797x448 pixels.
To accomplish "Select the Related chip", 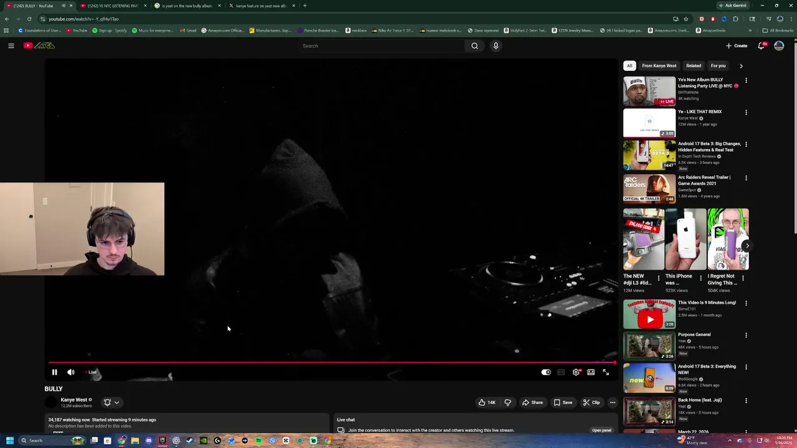I will click(693, 65).
